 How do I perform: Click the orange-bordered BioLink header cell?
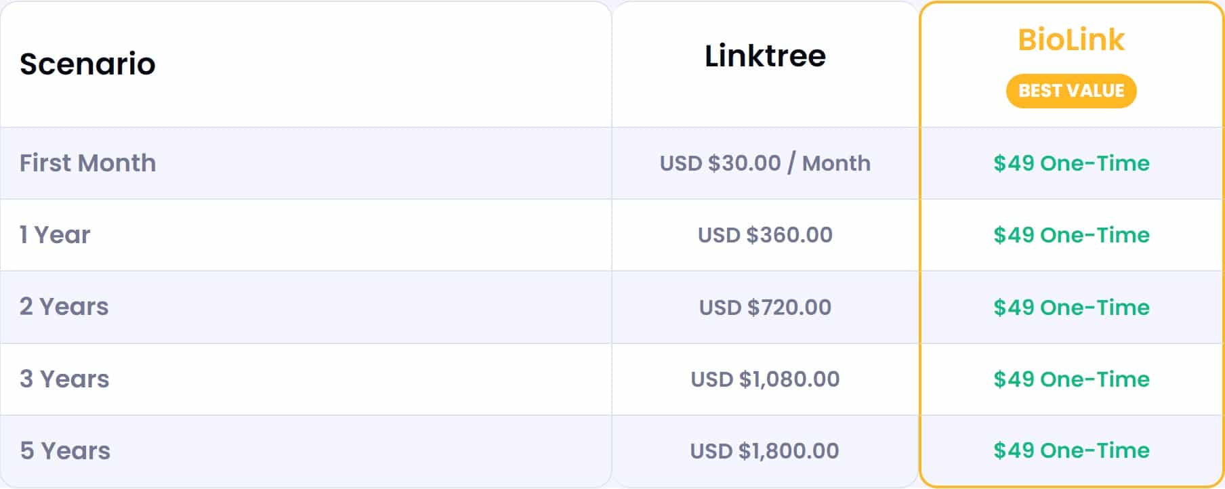tap(1071, 65)
